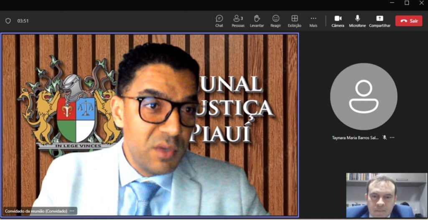Show the Pessoas participants list
The height and width of the screenshot is (220, 428).
click(x=238, y=20)
